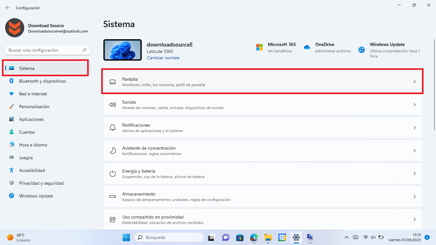Expand the Notificaciones row chevron
The image size is (436, 245).
pos(415,128)
